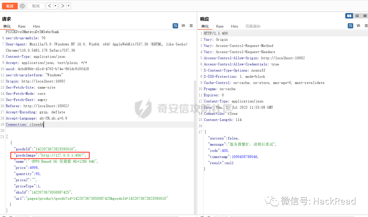Go to previous request with back arrow
The image size is (368, 217).
(49, 6)
